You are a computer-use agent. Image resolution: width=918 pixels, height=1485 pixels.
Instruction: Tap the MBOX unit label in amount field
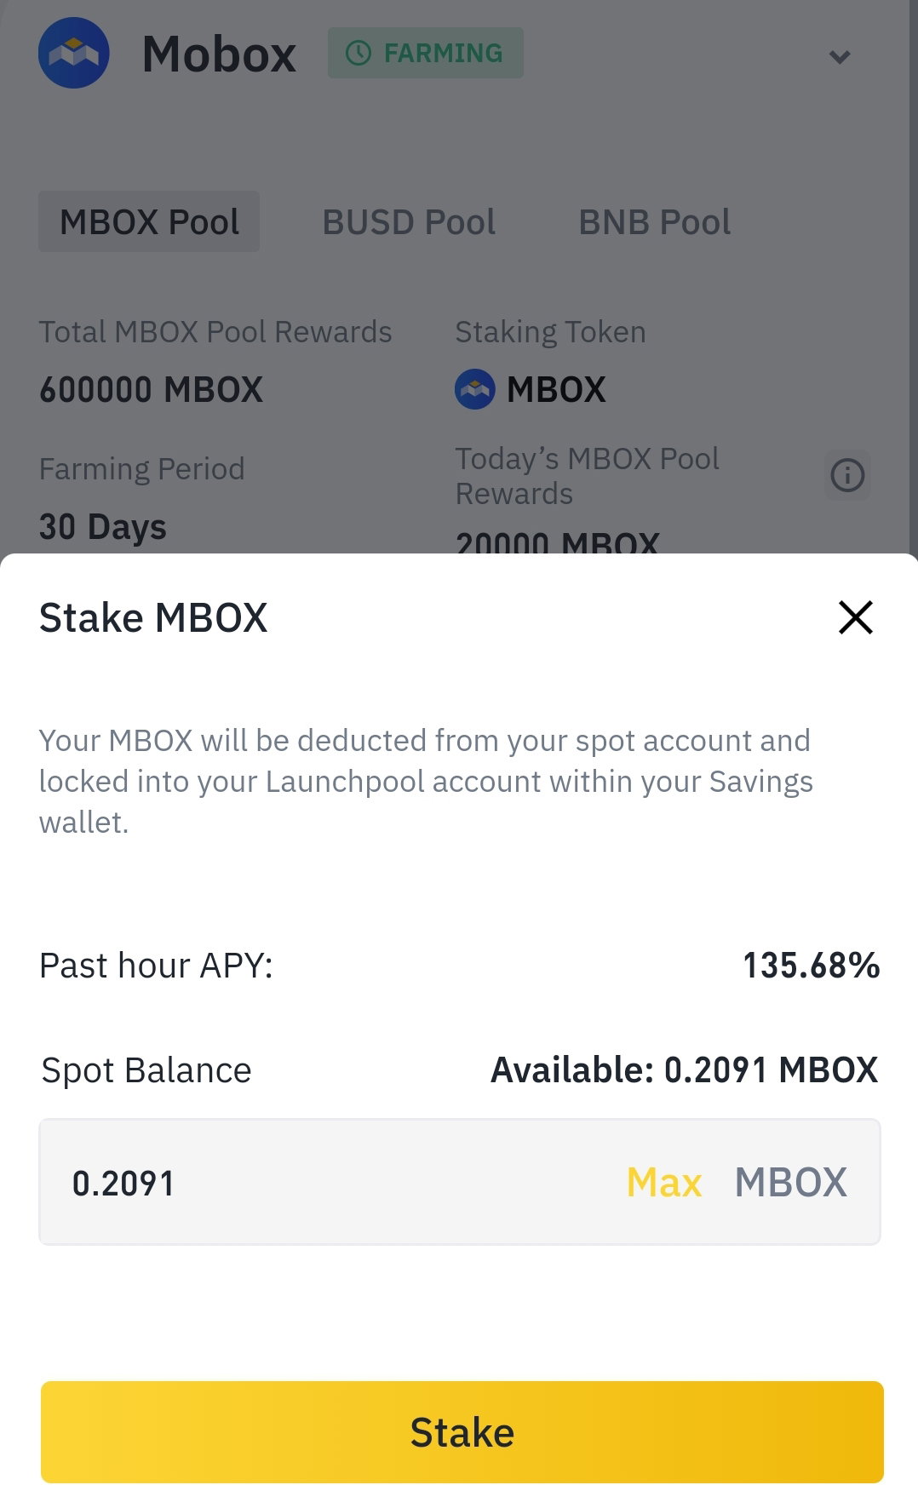[x=791, y=1183]
